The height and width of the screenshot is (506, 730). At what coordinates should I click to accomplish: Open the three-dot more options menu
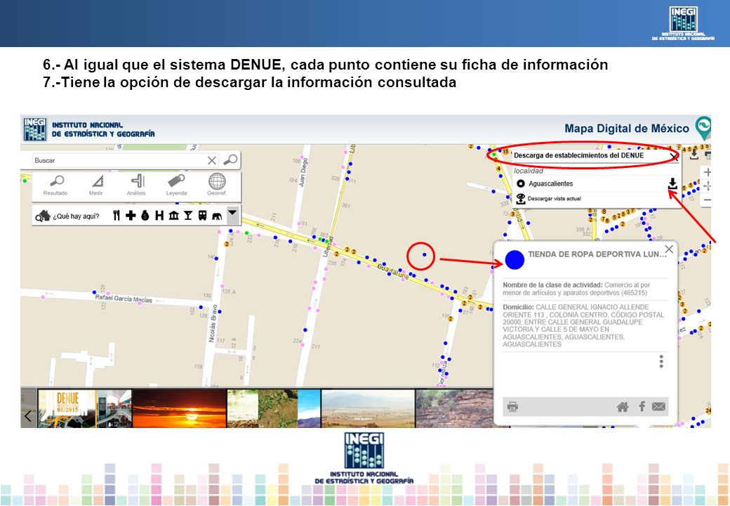(661, 361)
